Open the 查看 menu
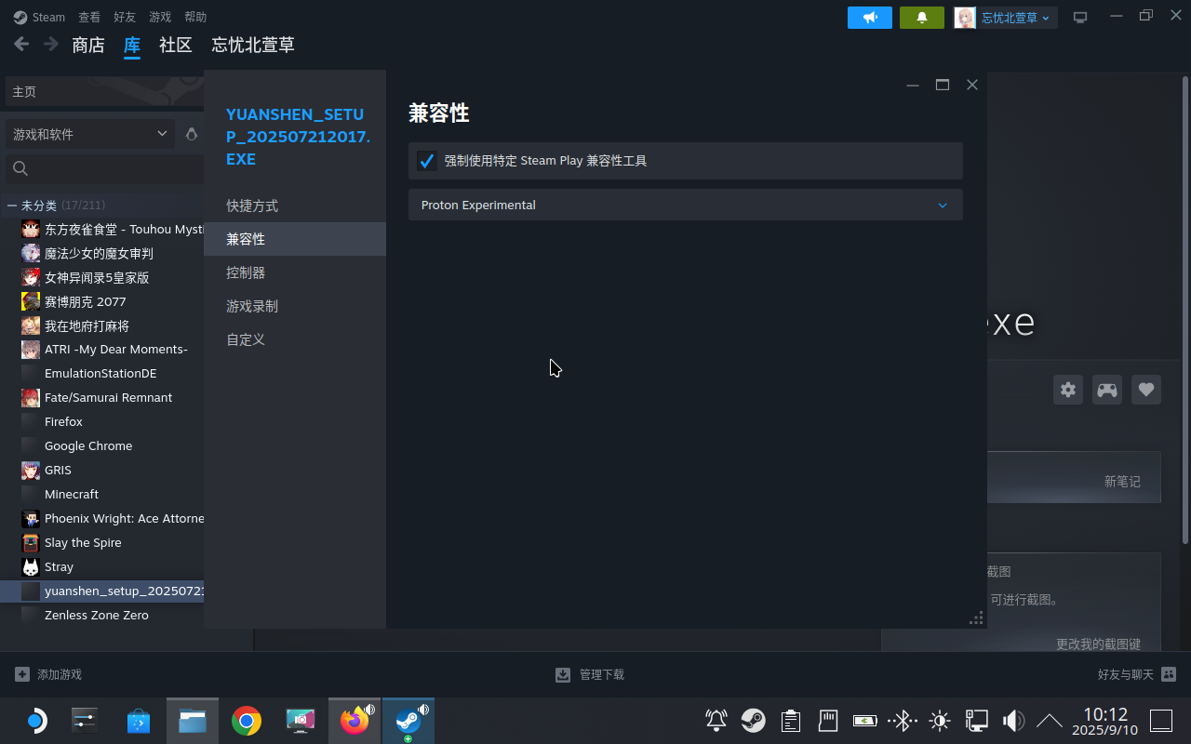The height and width of the screenshot is (744, 1191). tap(89, 17)
